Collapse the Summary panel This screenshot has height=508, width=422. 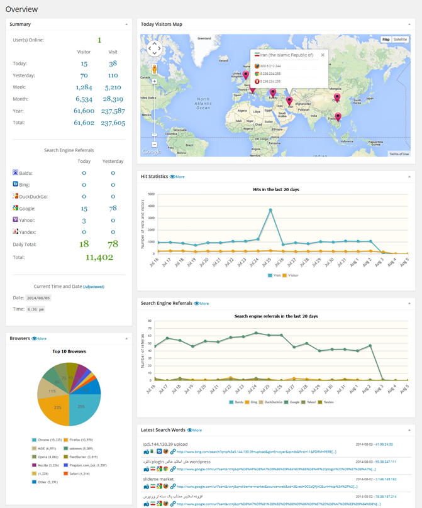coord(126,25)
